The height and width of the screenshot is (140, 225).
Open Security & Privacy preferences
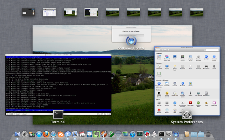point(198,58)
